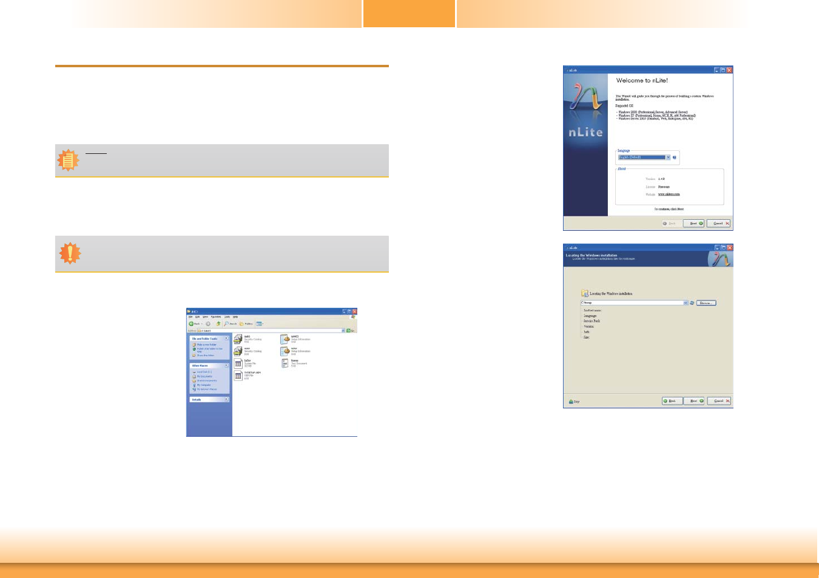Click the nLite logo in Locating window header

(720, 259)
